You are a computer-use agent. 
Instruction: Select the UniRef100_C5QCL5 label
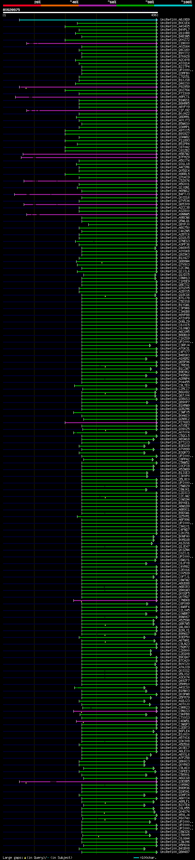[x=175, y=436]
